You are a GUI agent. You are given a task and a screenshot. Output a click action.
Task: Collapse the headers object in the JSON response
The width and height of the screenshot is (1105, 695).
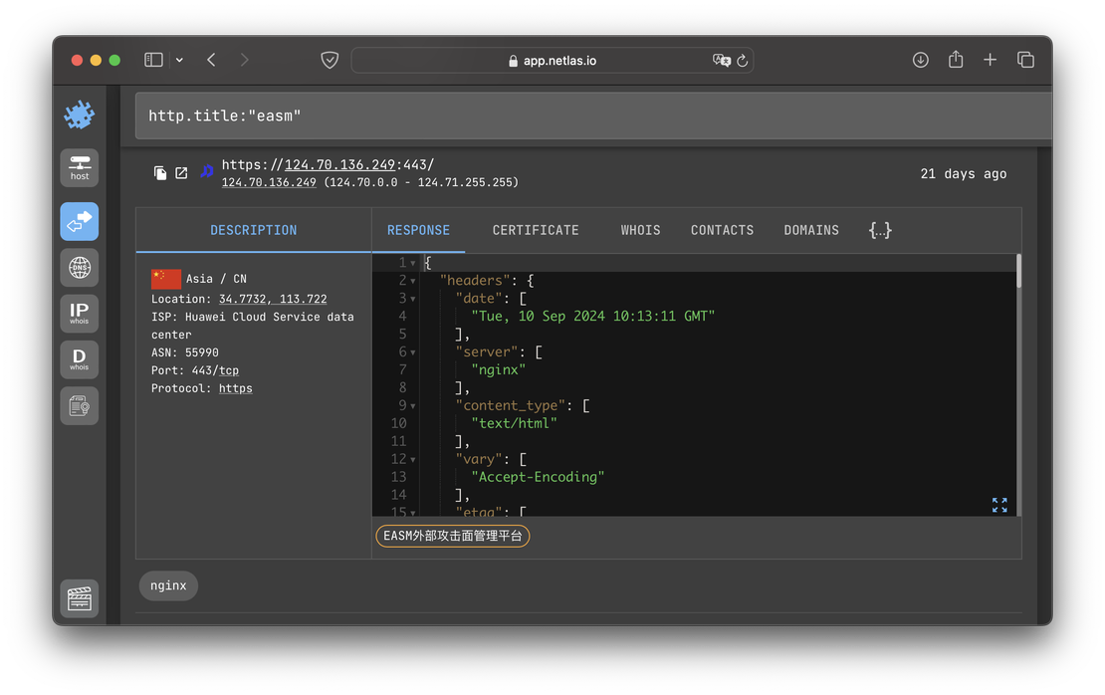click(x=412, y=280)
